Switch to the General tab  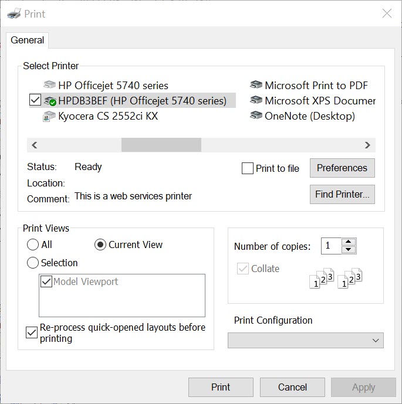click(28, 40)
